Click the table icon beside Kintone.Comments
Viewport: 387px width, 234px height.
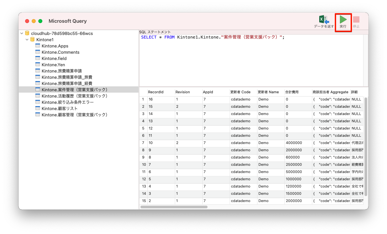click(38, 52)
